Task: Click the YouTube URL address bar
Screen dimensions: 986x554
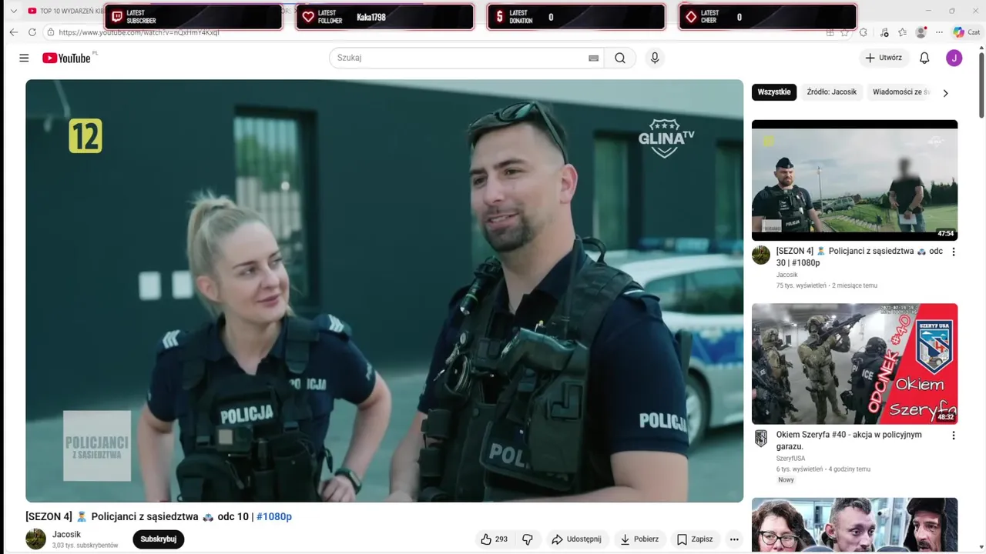Action: [431, 32]
